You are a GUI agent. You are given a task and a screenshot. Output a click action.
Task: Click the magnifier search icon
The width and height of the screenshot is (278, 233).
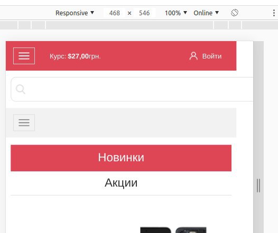pos(21,89)
